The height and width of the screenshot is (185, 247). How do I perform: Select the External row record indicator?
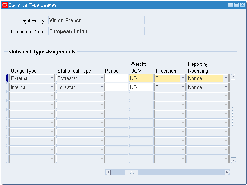(x=7, y=78)
